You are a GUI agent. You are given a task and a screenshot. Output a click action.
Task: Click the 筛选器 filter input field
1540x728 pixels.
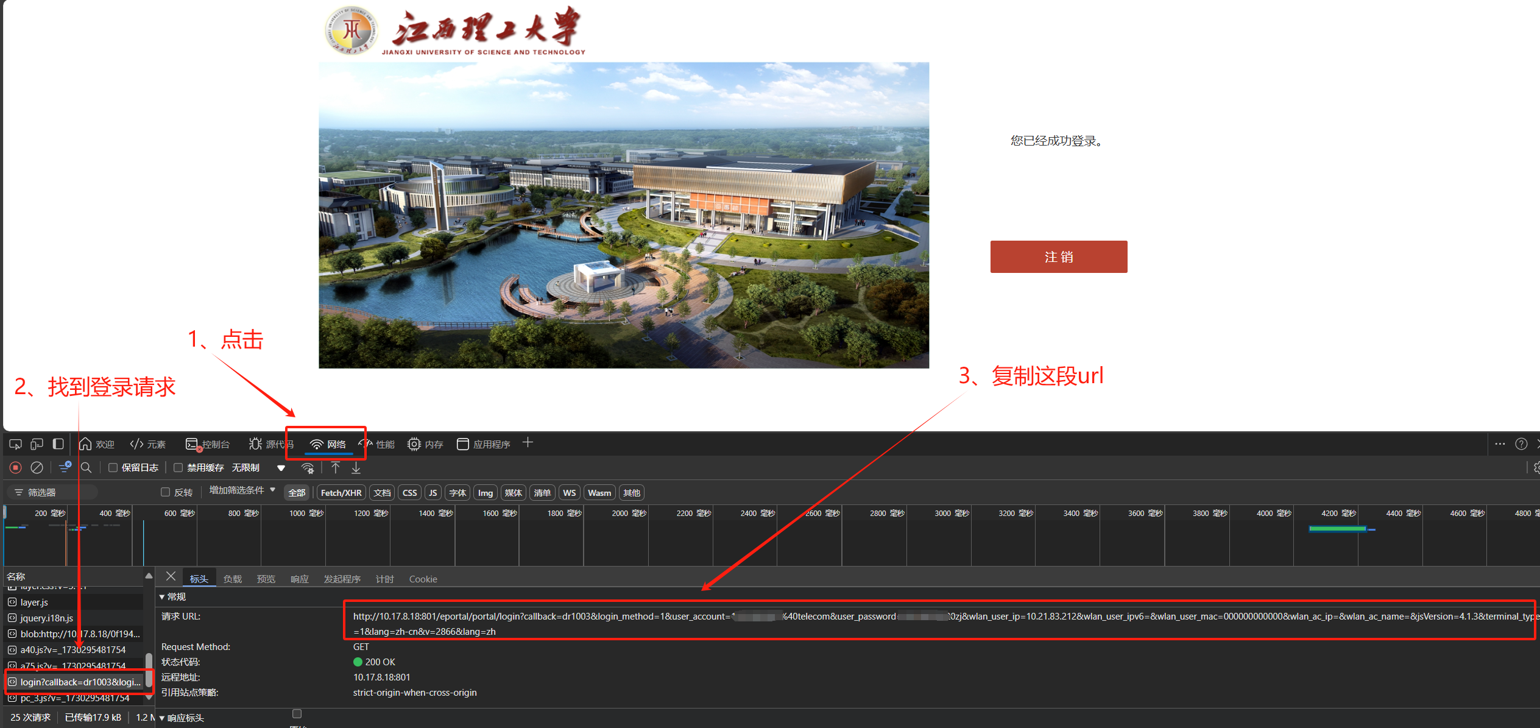pyautogui.click(x=52, y=492)
